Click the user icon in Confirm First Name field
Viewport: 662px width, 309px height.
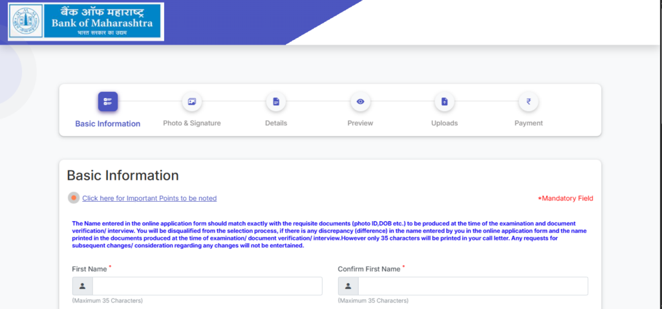pyautogui.click(x=348, y=286)
